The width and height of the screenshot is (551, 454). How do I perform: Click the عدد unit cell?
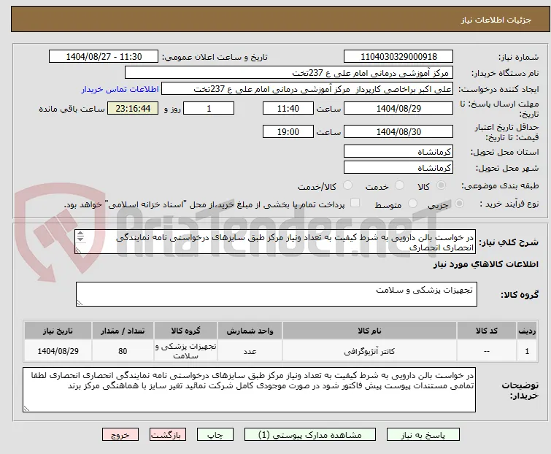(250, 350)
